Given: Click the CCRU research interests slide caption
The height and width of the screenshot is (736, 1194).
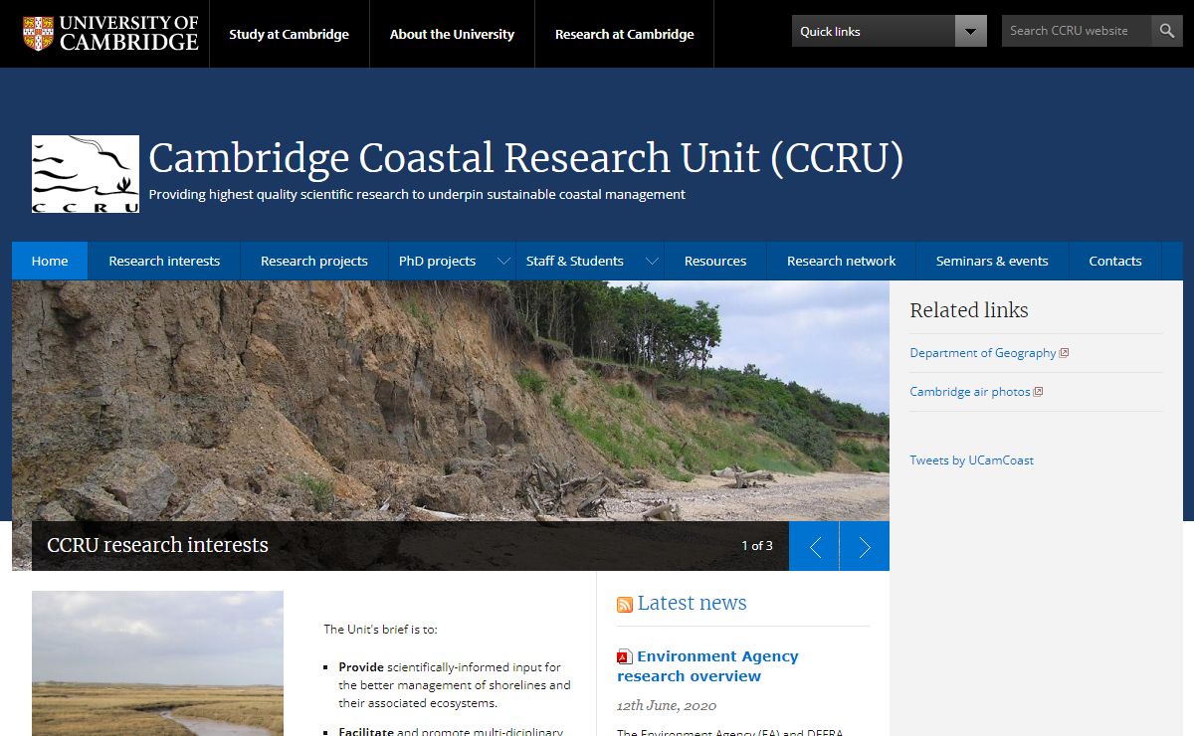Looking at the screenshot, I should 157,545.
